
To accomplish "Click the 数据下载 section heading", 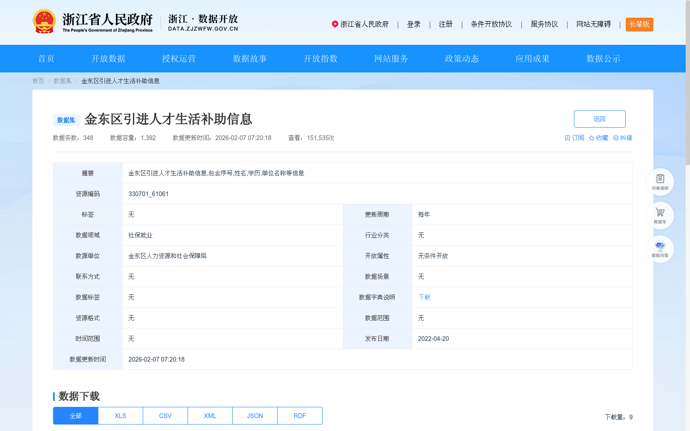I will pyautogui.click(x=79, y=396).
